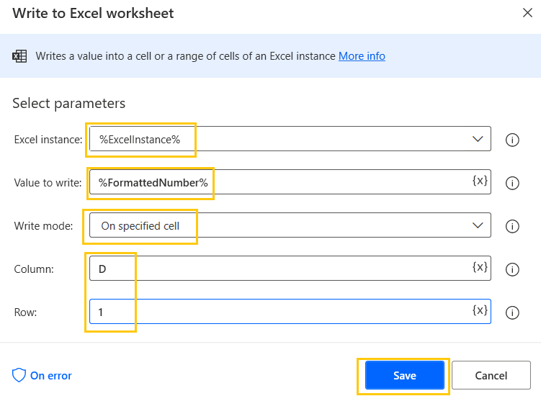Click the description text about writing a value
541x396 pixels.
(185, 56)
